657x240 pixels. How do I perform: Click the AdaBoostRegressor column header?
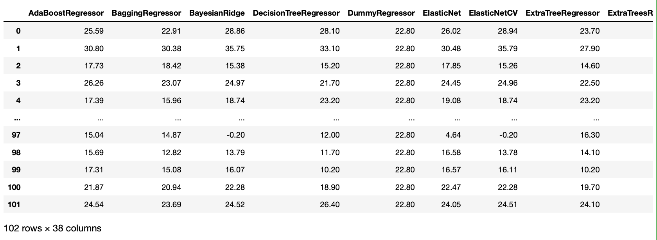tap(66, 13)
